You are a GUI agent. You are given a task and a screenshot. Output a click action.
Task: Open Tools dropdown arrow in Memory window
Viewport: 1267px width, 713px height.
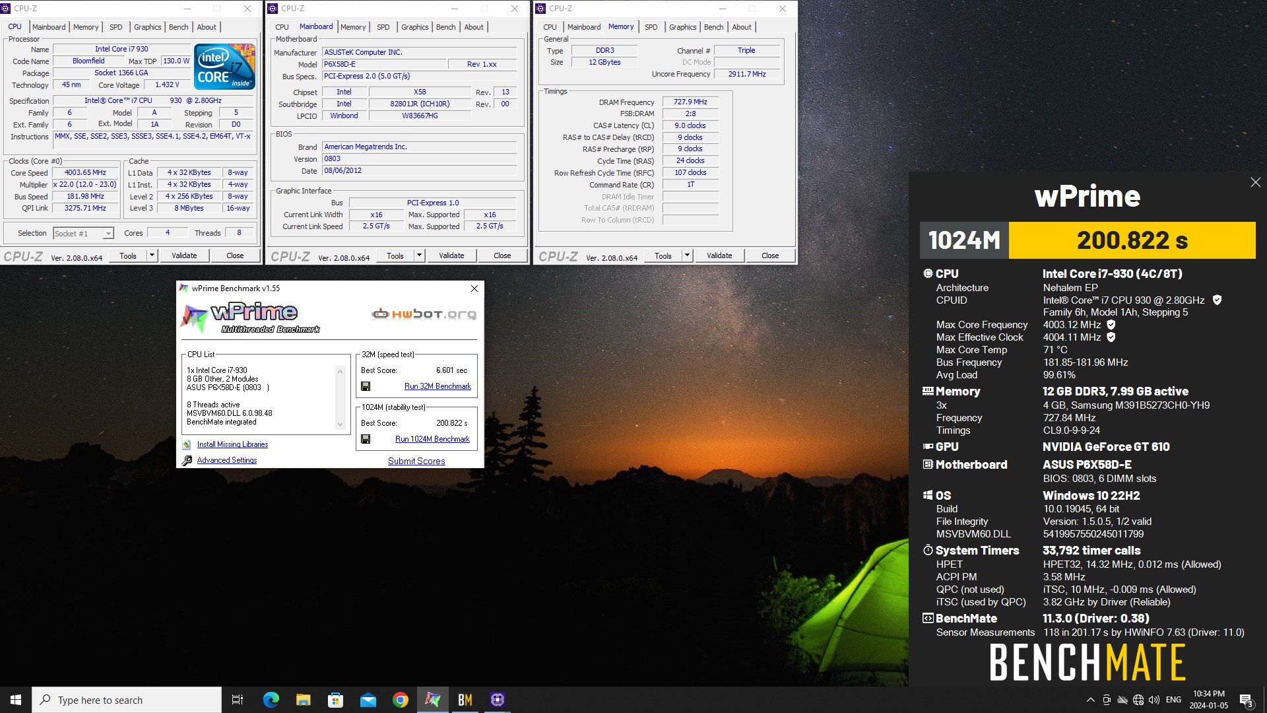687,255
